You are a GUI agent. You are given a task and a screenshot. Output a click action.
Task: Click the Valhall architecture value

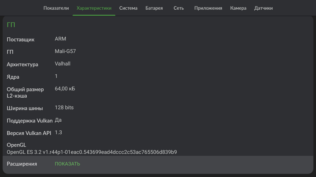click(62, 64)
